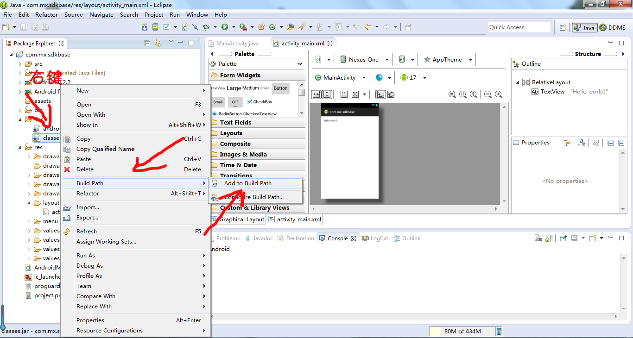Toggle the align-to-top-left layout button

(380, 94)
